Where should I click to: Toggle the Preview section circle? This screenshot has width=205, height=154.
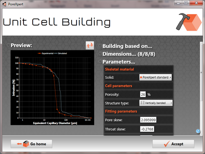pos(8,45)
